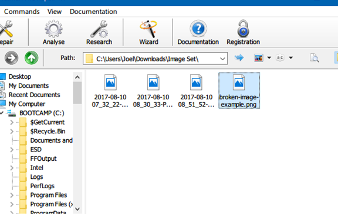Screen dimensions: 338x214
Task: Select the FFOutput folder
Action: pos(43,158)
